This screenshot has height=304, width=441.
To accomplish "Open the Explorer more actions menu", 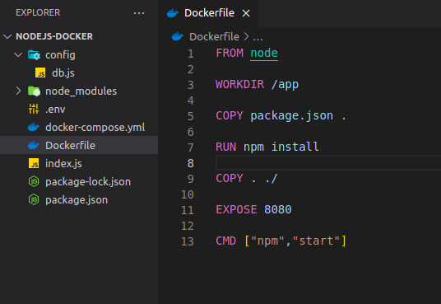I will click(x=139, y=13).
